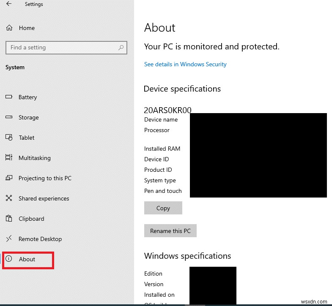The image size is (332, 306).
Task: Click the Device specifications heading
Action: [x=182, y=89]
